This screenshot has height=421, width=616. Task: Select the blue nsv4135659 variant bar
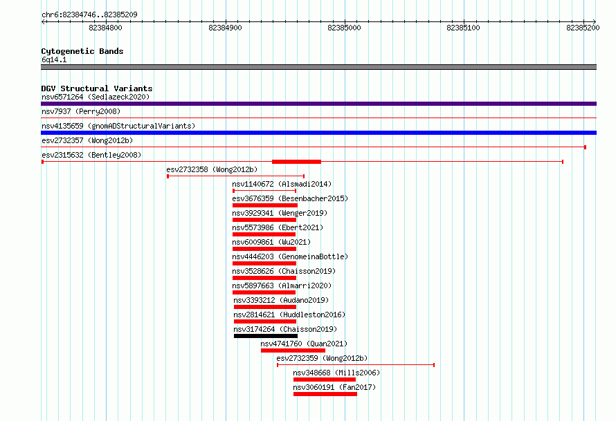(318, 133)
